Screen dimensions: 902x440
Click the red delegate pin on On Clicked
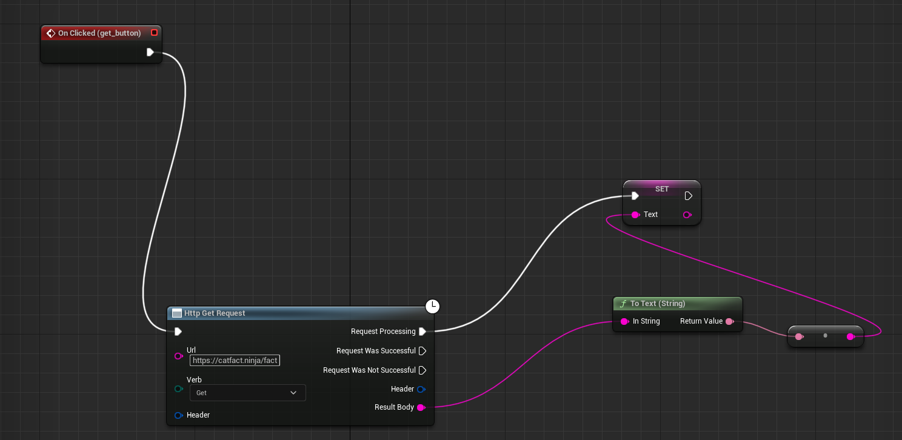154,33
